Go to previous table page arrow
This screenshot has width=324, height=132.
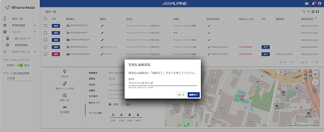[x=313, y=62]
